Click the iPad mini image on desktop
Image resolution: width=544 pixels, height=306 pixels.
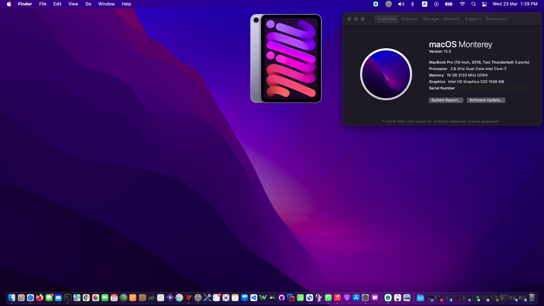[x=286, y=58]
